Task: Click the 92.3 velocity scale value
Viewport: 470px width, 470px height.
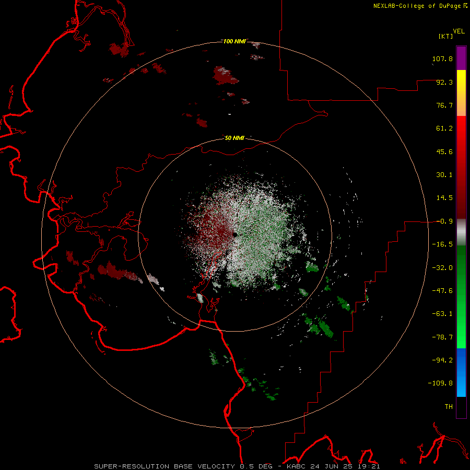Action: pyautogui.click(x=444, y=82)
